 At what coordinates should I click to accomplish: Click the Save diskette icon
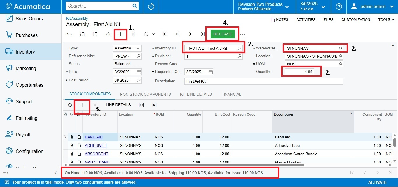[95, 34]
